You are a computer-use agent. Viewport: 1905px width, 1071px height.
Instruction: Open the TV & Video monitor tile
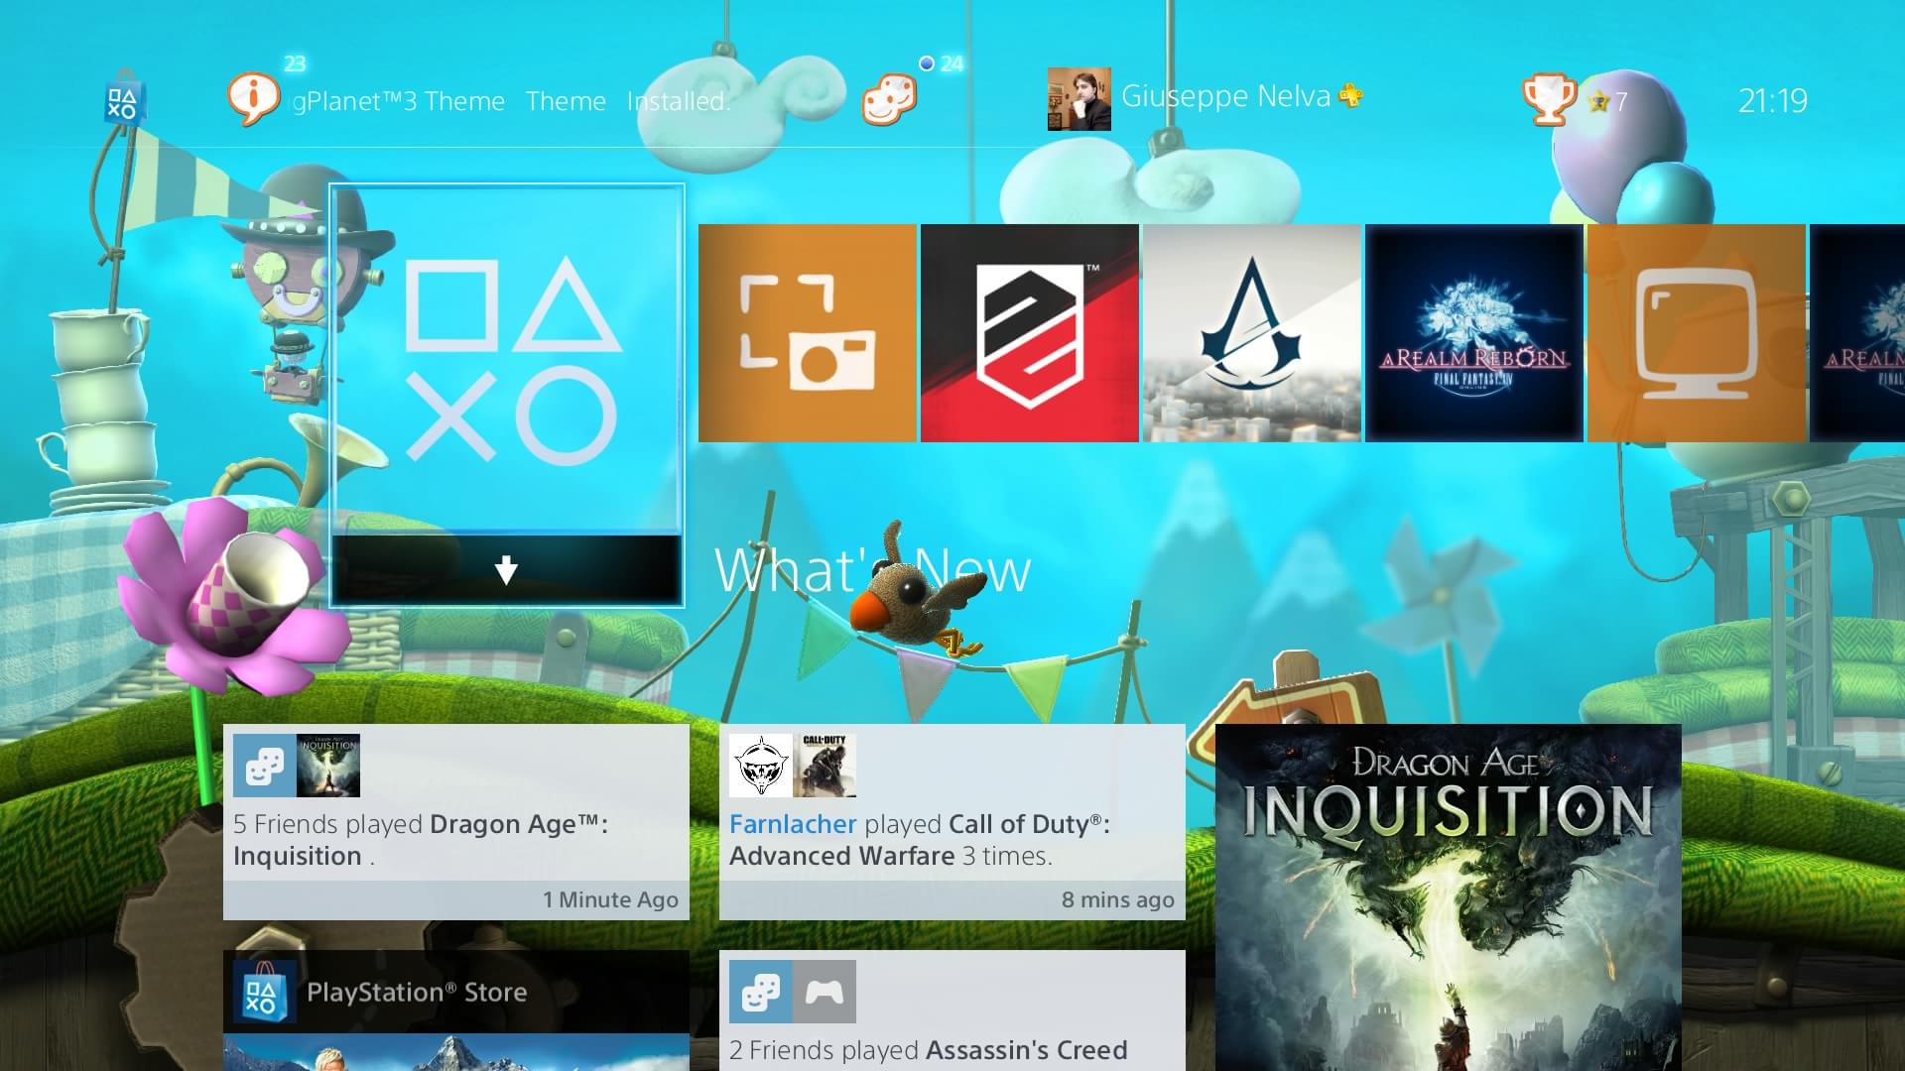click(1696, 333)
